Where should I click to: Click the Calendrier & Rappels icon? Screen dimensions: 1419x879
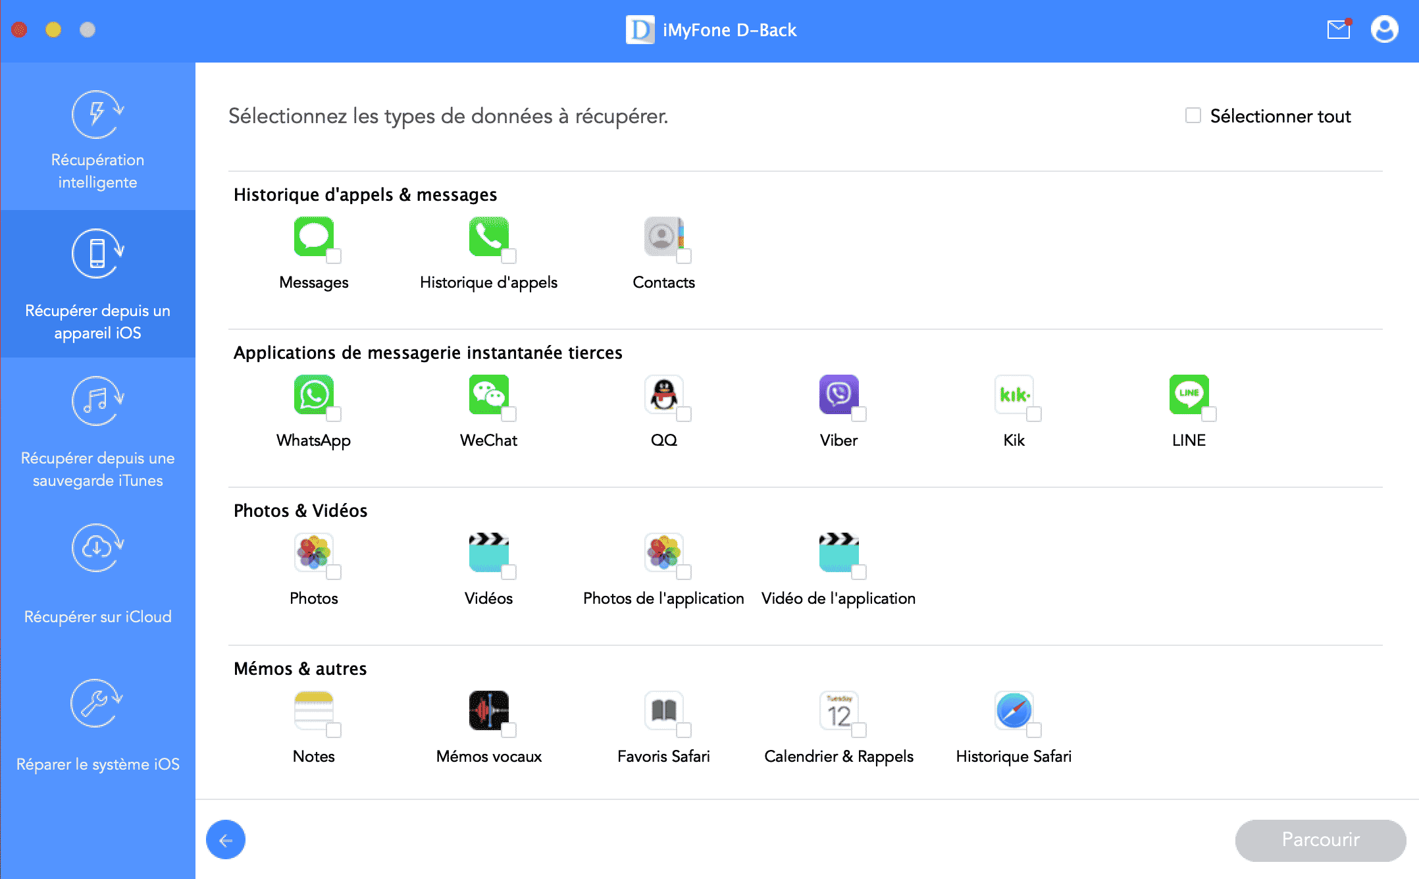click(x=839, y=710)
